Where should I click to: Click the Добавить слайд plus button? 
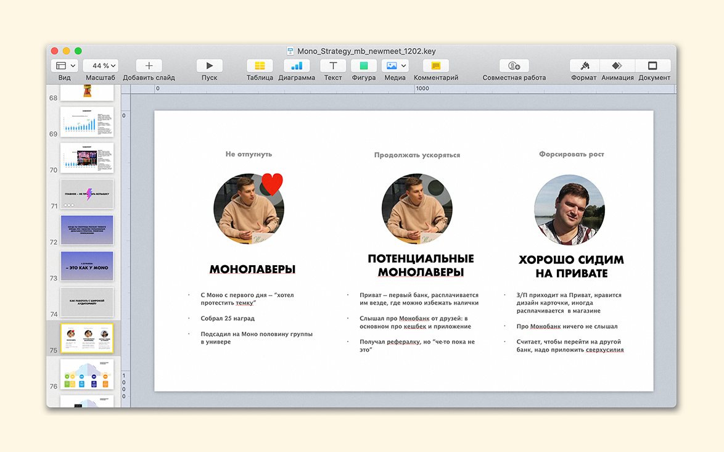coord(149,65)
